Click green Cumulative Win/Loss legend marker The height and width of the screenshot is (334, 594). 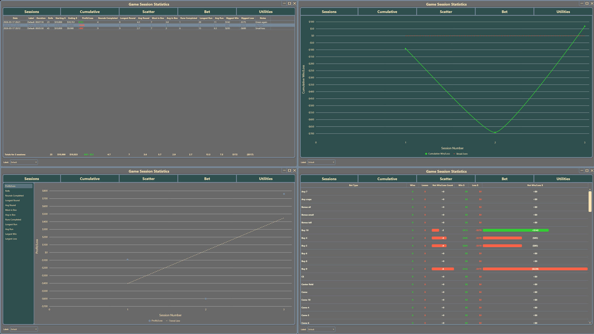426,154
